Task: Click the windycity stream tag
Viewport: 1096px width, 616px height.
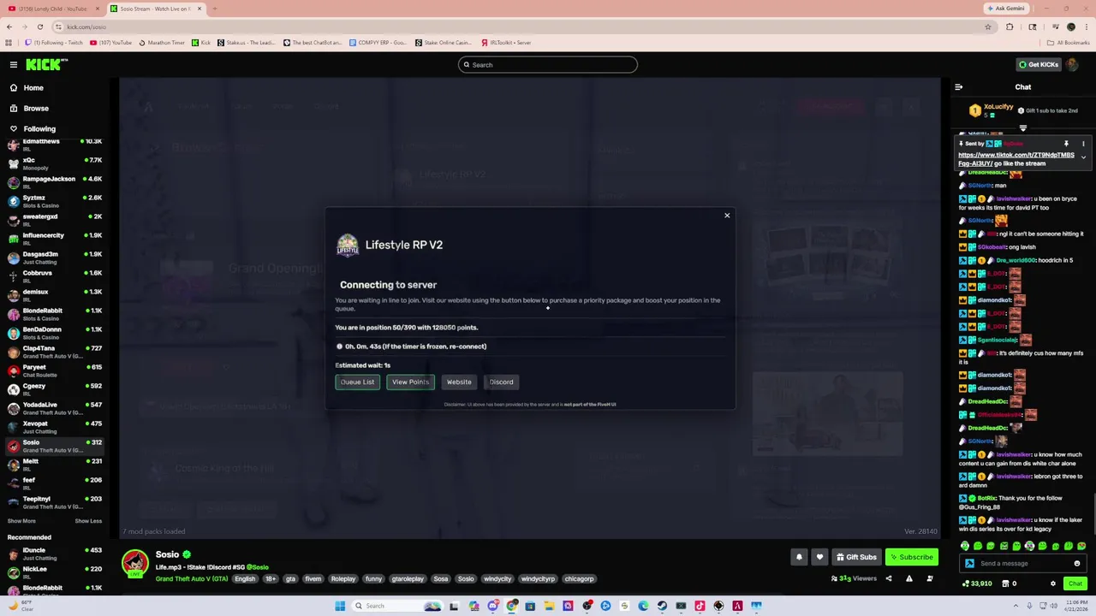Action: click(x=497, y=578)
